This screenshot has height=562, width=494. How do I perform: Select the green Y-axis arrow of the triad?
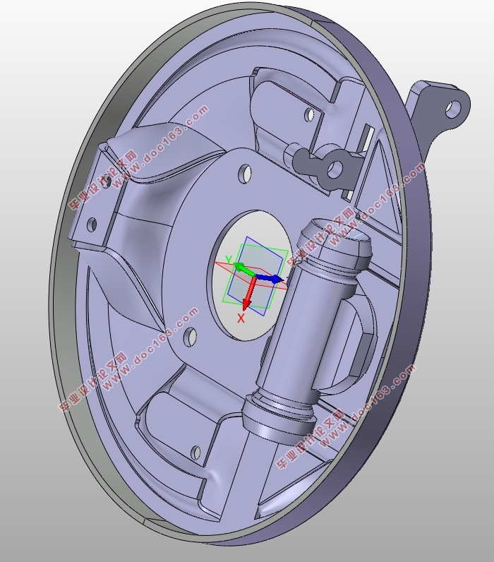click(x=243, y=268)
